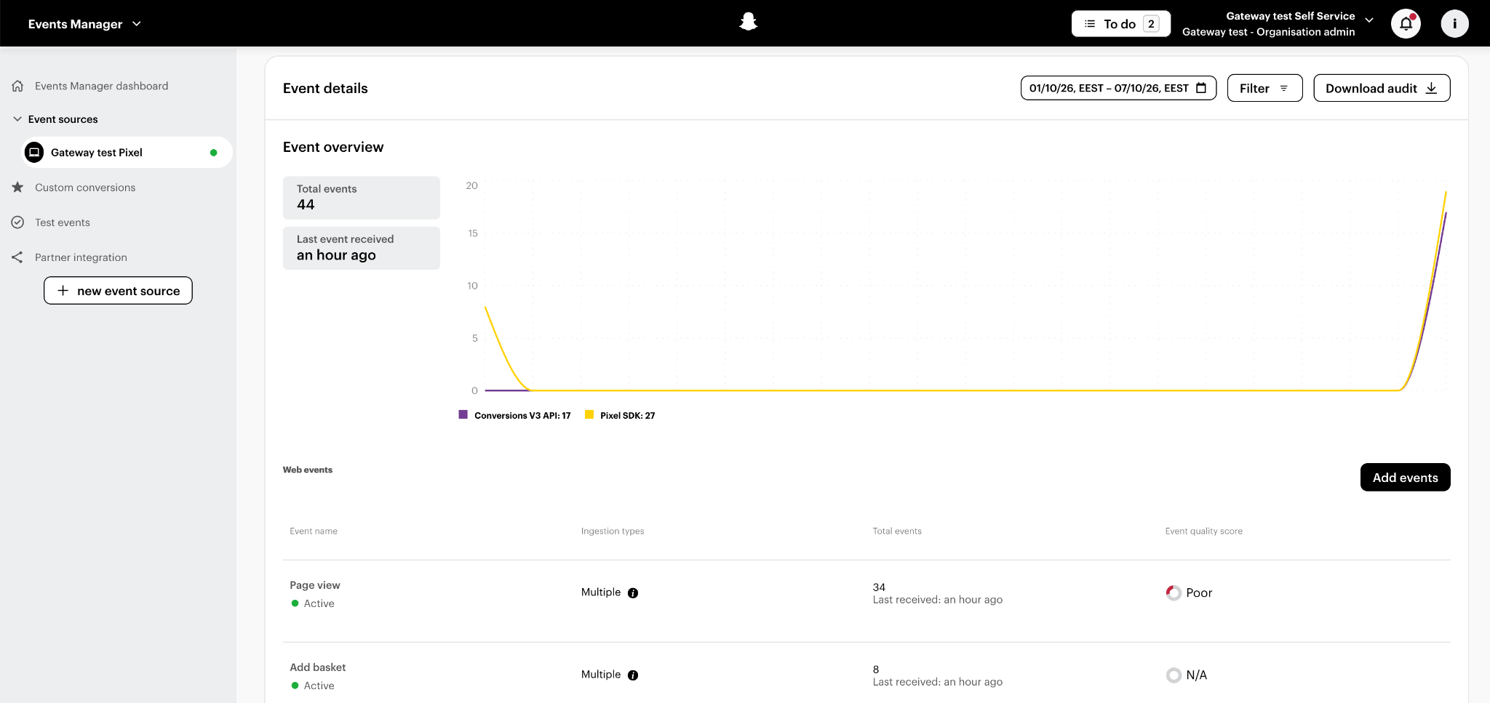Click the Last event received card

(362, 248)
